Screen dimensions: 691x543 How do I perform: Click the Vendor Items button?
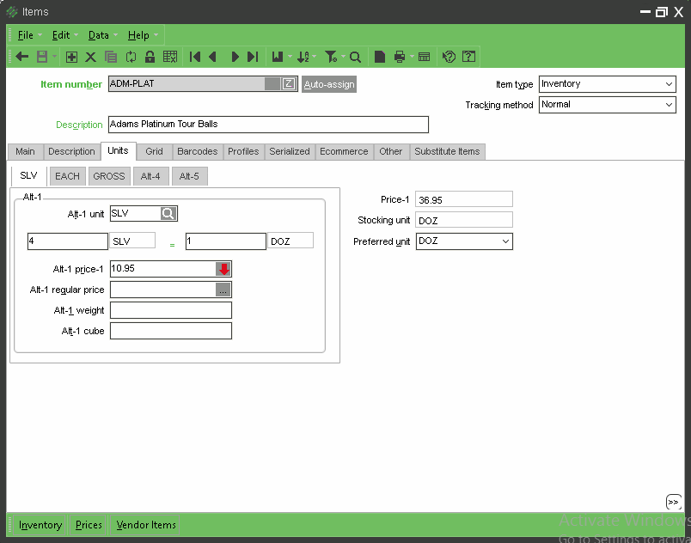click(146, 525)
